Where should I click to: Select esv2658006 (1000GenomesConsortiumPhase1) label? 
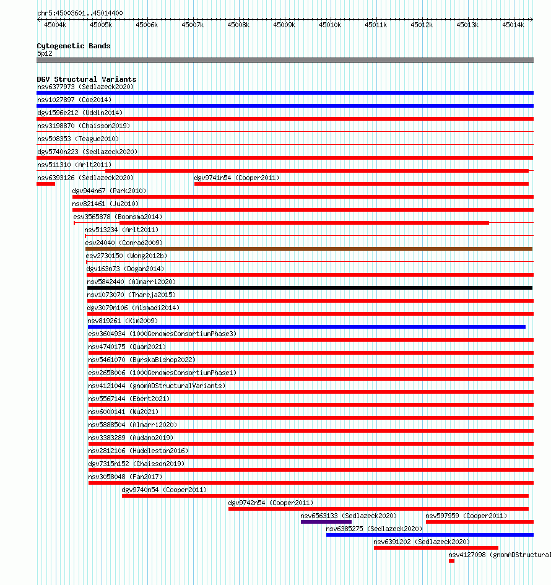click(x=162, y=373)
